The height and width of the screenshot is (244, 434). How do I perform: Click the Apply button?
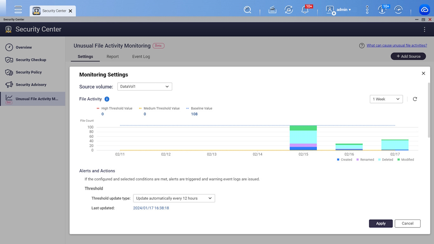point(381,223)
